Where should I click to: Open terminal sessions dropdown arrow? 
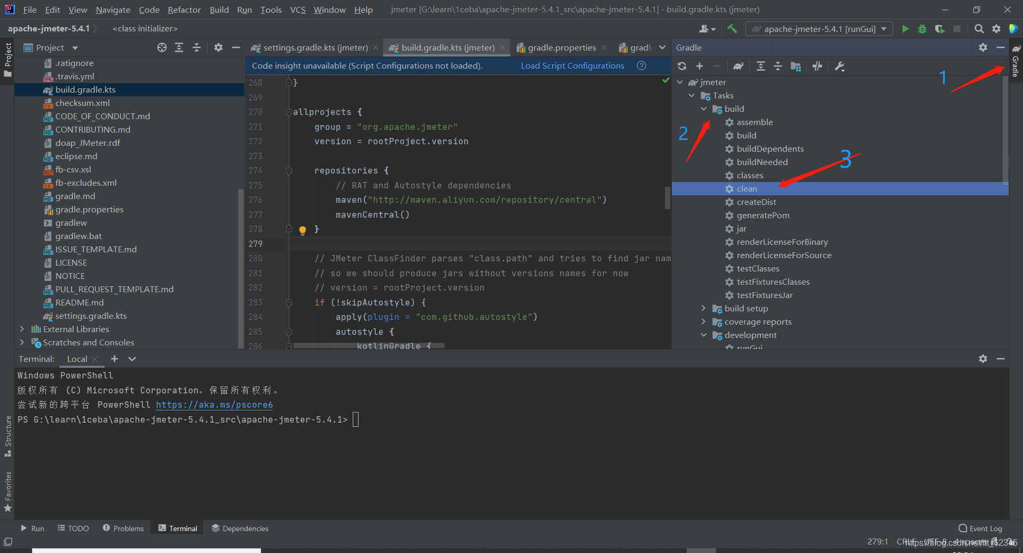click(132, 359)
